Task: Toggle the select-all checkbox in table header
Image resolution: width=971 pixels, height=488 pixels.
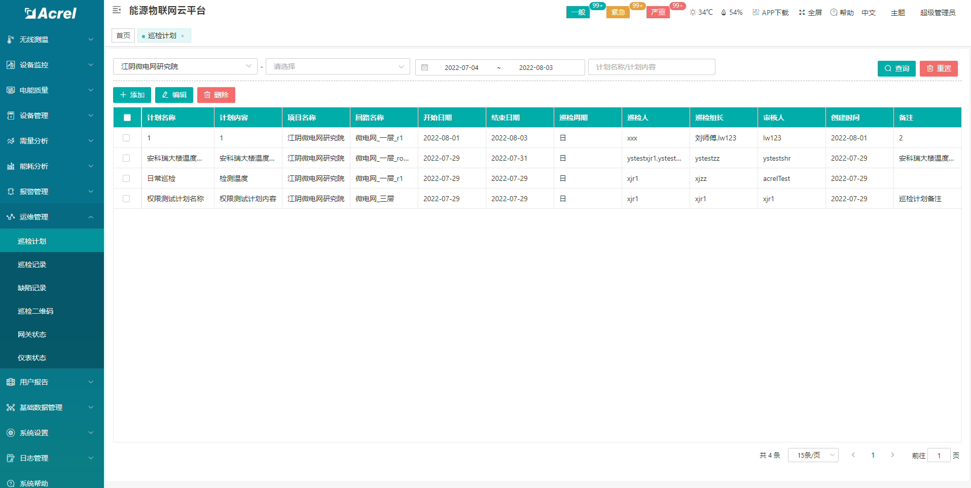Action: [x=127, y=118]
